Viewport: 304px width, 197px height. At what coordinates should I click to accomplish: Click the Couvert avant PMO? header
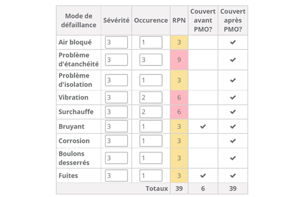(x=203, y=20)
